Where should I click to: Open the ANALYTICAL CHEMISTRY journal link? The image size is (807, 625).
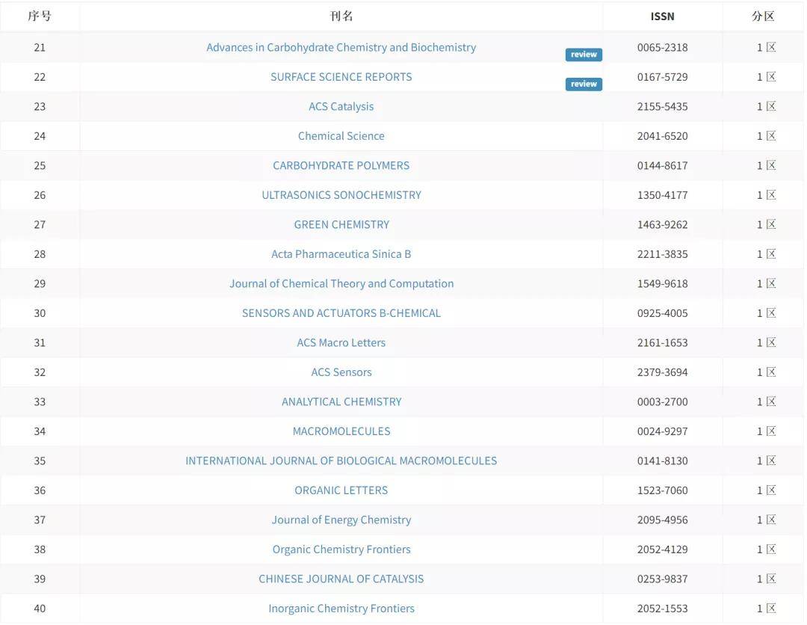tap(341, 401)
